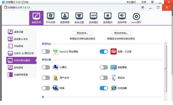Viewport: 173px width, 105px height.
Task: Click the IE浏览器 Internet Explorer icon
Action: click(x=114, y=88)
